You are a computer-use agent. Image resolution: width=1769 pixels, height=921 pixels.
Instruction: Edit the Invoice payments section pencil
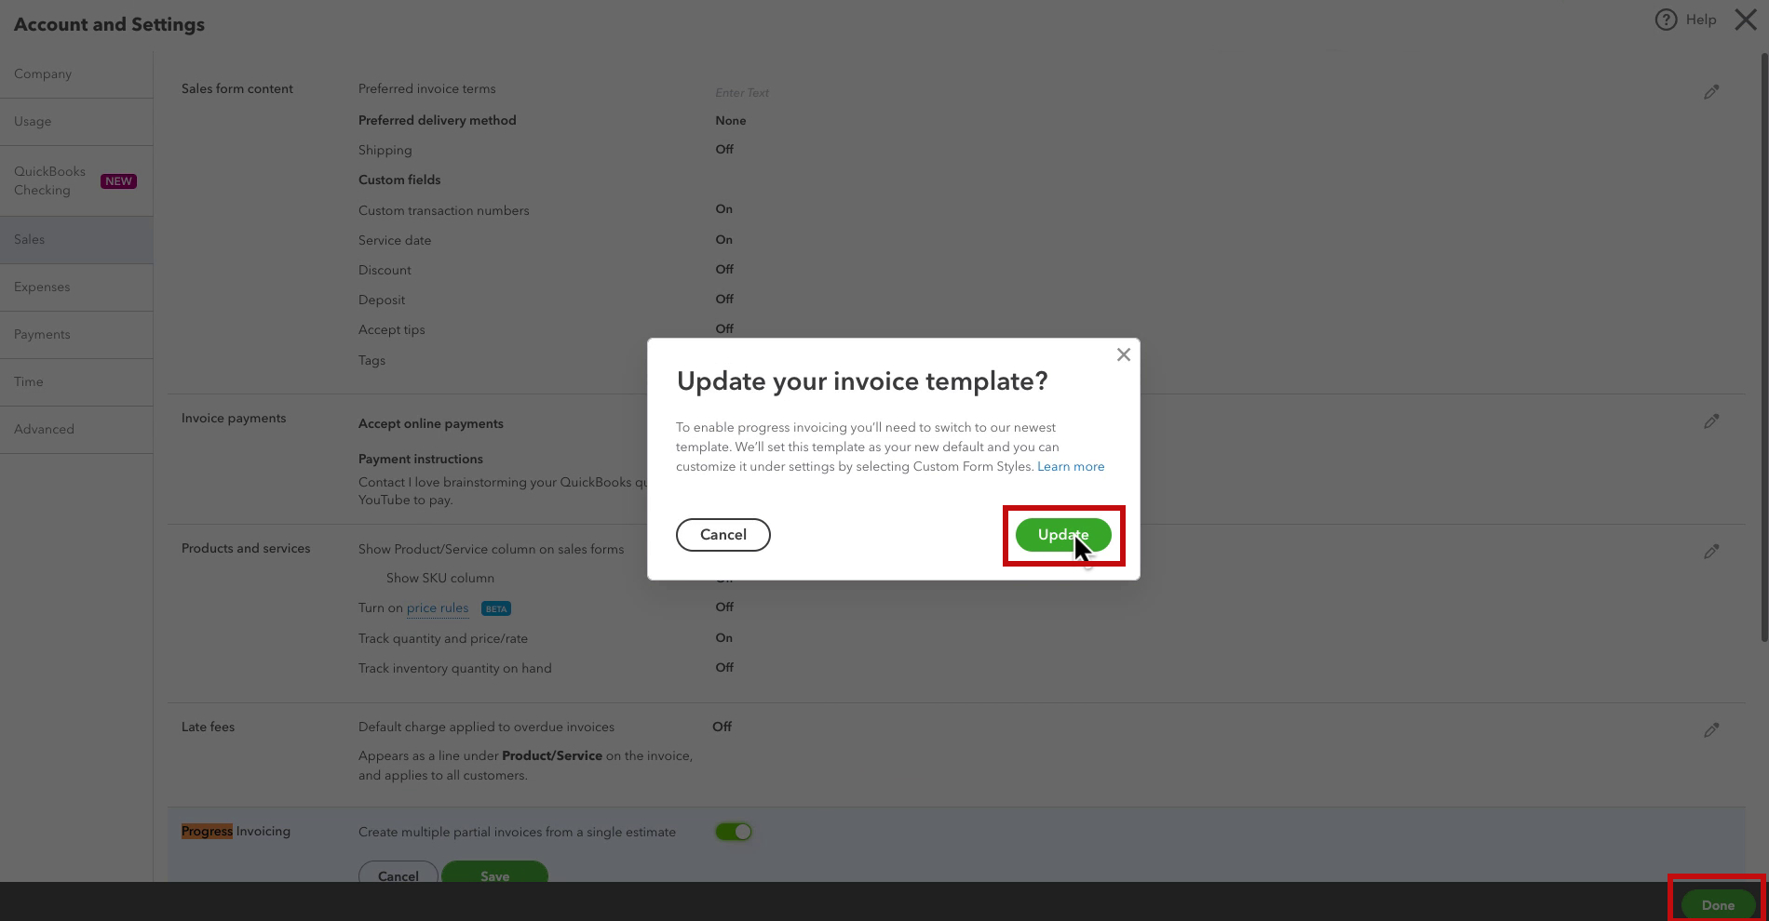(x=1711, y=421)
